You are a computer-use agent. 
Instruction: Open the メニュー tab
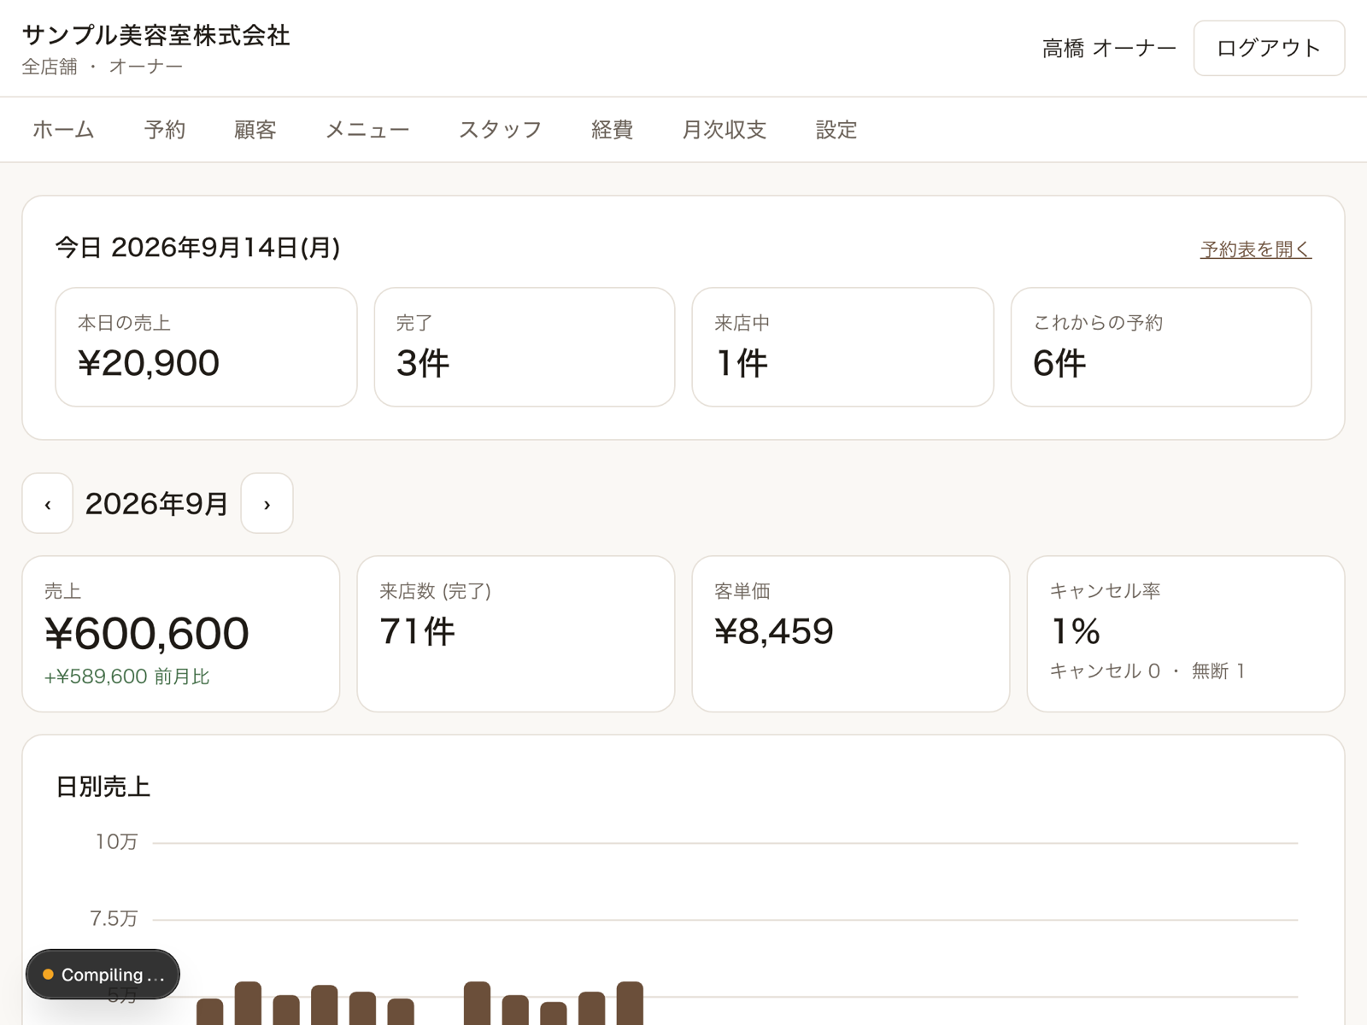coord(367,130)
